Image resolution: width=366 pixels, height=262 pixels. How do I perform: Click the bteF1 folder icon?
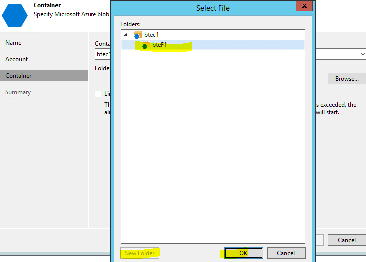(x=146, y=45)
